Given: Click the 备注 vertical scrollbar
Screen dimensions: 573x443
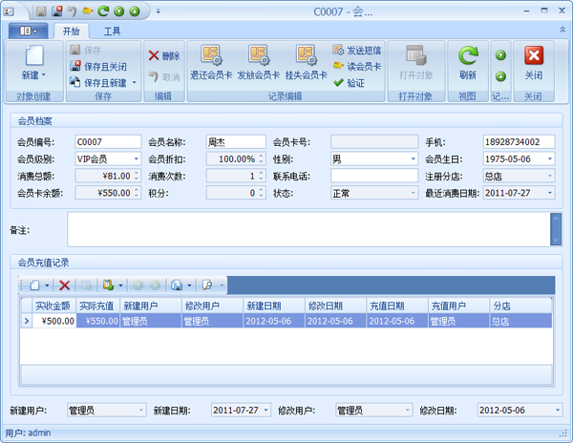Looking at the screenshot, I should click(556, 229).
